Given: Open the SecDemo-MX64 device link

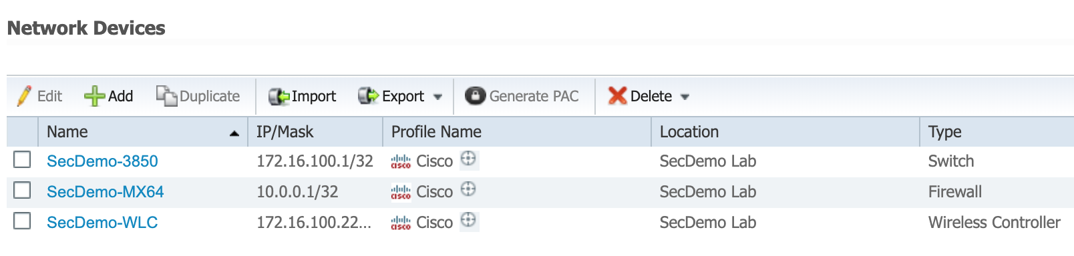Looking at the screenshot, I should (x=106, y=192).
